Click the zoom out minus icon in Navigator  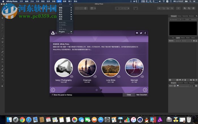point(175,86)
